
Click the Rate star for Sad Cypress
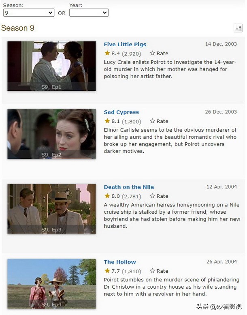(152, 121)
